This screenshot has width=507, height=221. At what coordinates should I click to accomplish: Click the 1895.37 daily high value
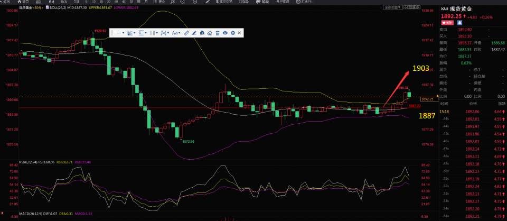click(464, 43)
